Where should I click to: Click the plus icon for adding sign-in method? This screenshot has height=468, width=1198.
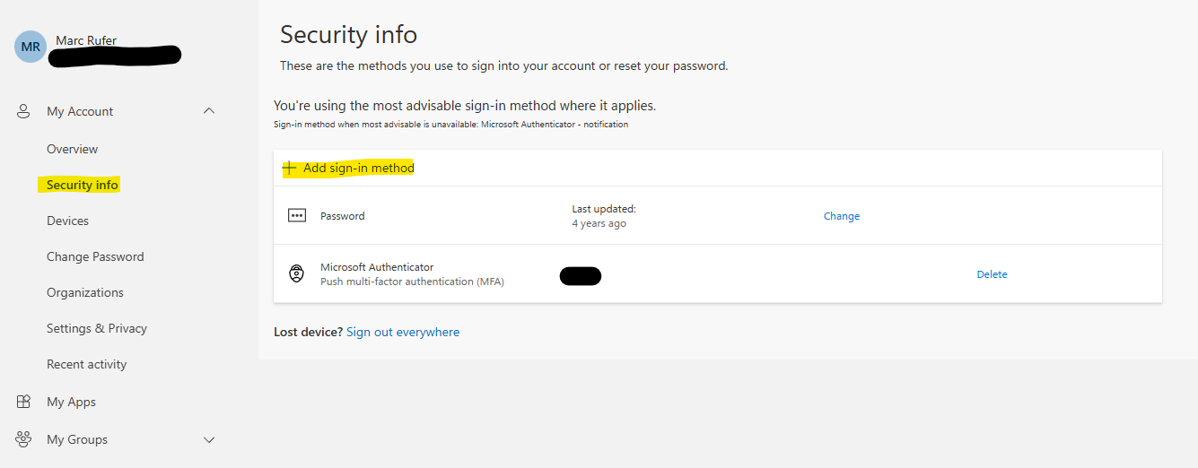[x=290, y=168]
